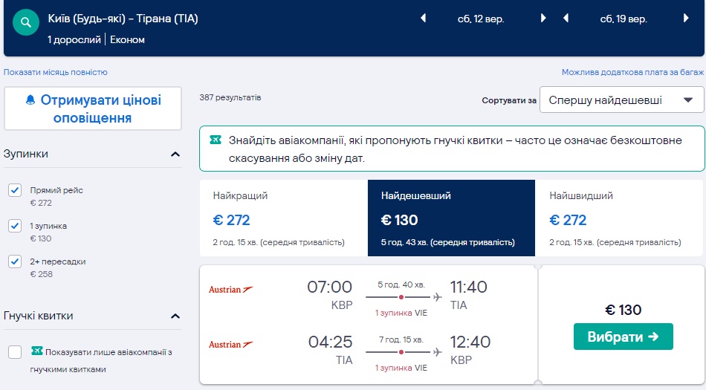This screenshot has width=706, height=390.
Task: Collapse the Зупинки filter section
Action: (175, 155)
